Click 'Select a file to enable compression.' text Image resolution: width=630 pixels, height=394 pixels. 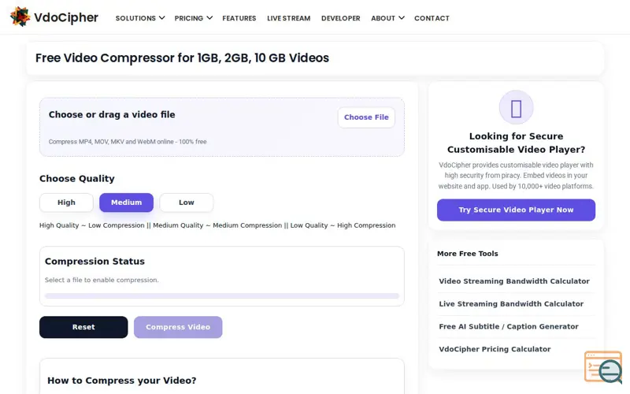pyautogui.click(x=102, y=280)
